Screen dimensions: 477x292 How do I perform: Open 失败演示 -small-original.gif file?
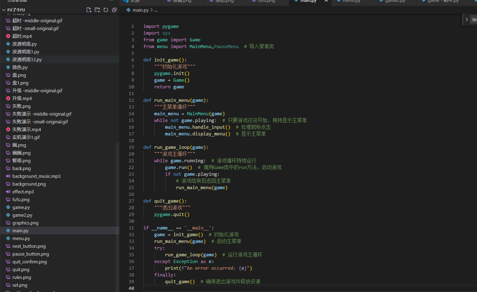[x=59, y=122]
